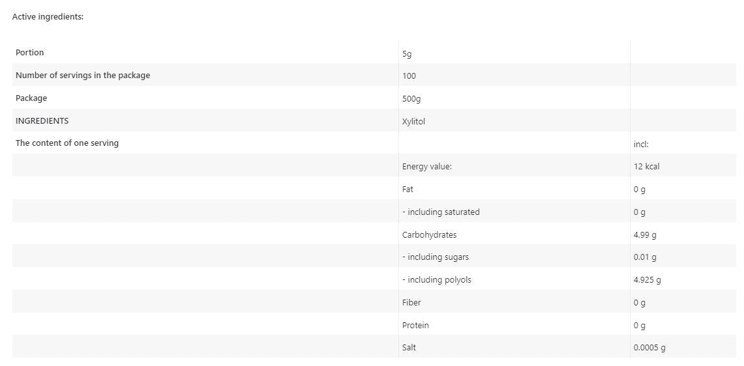
Task: Click the '100' servings value
Action: [409, 76]
